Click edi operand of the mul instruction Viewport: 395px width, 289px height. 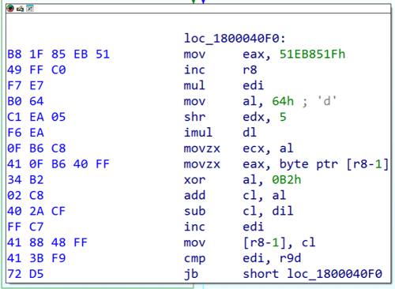[x=253, y=85]
